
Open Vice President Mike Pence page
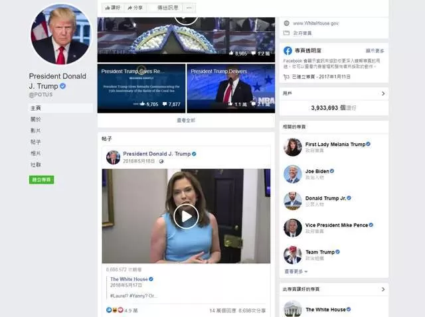pos(337,225)
